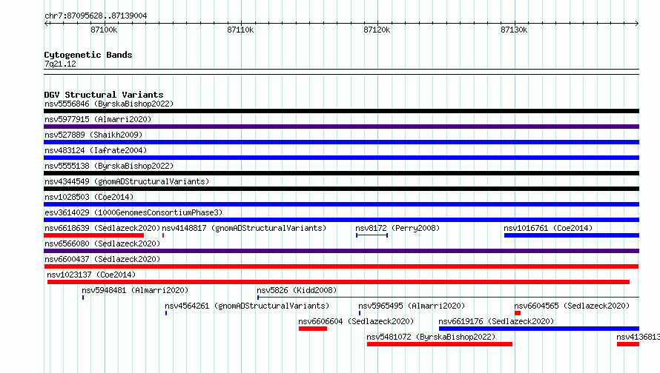660x373 pixels.
Task: Select the small blue mark under nsv5965495
Action: [x=360, y=313]
